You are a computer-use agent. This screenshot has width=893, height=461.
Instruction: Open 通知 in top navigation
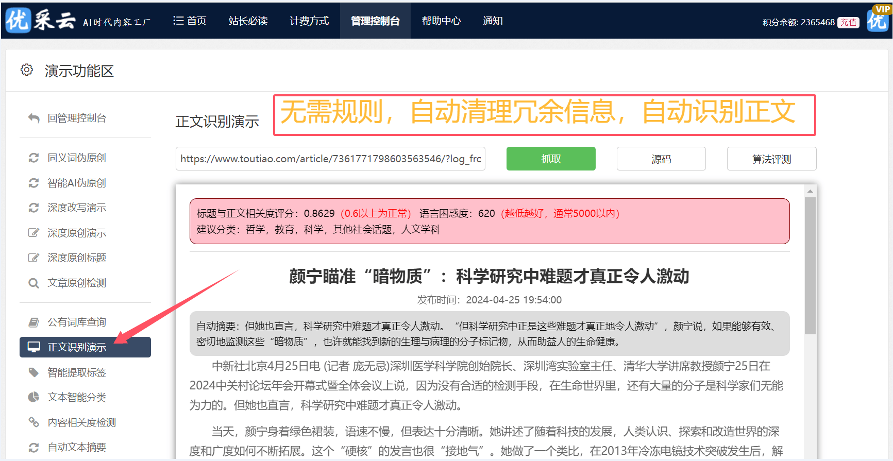(493, 21)
